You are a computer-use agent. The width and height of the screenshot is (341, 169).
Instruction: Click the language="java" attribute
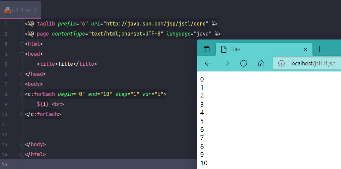pyautogui.click(x=189, y=34)
